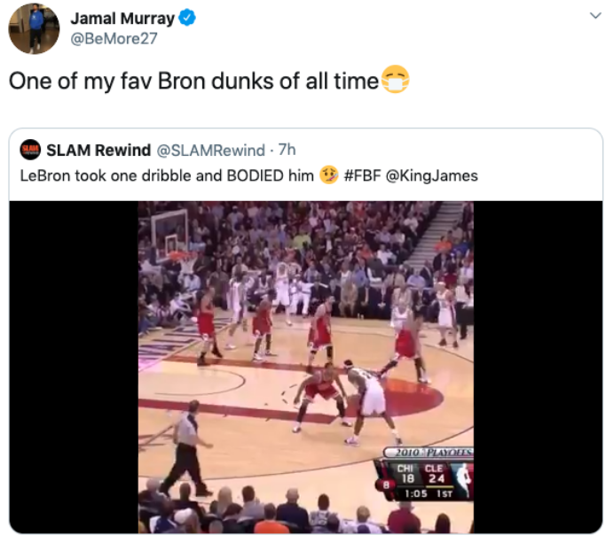Image resolution: width=614 pixels, height=543 pixels.
Task: Expand the tweet options chevron
Action: click(x=595, y=16)
